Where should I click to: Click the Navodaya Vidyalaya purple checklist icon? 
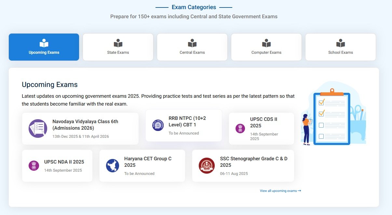click(38, 128)
